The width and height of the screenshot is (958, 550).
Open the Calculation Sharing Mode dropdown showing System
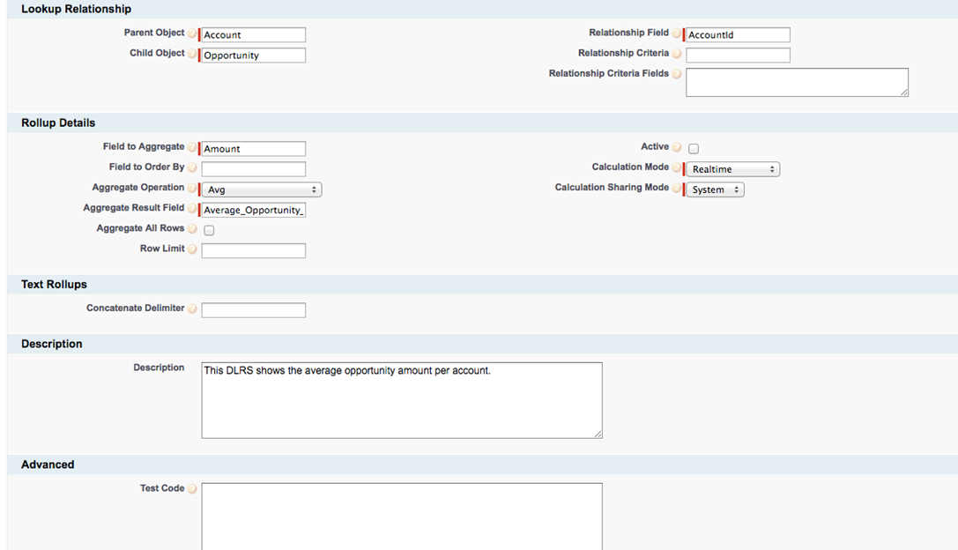click(x=715, y=189)
